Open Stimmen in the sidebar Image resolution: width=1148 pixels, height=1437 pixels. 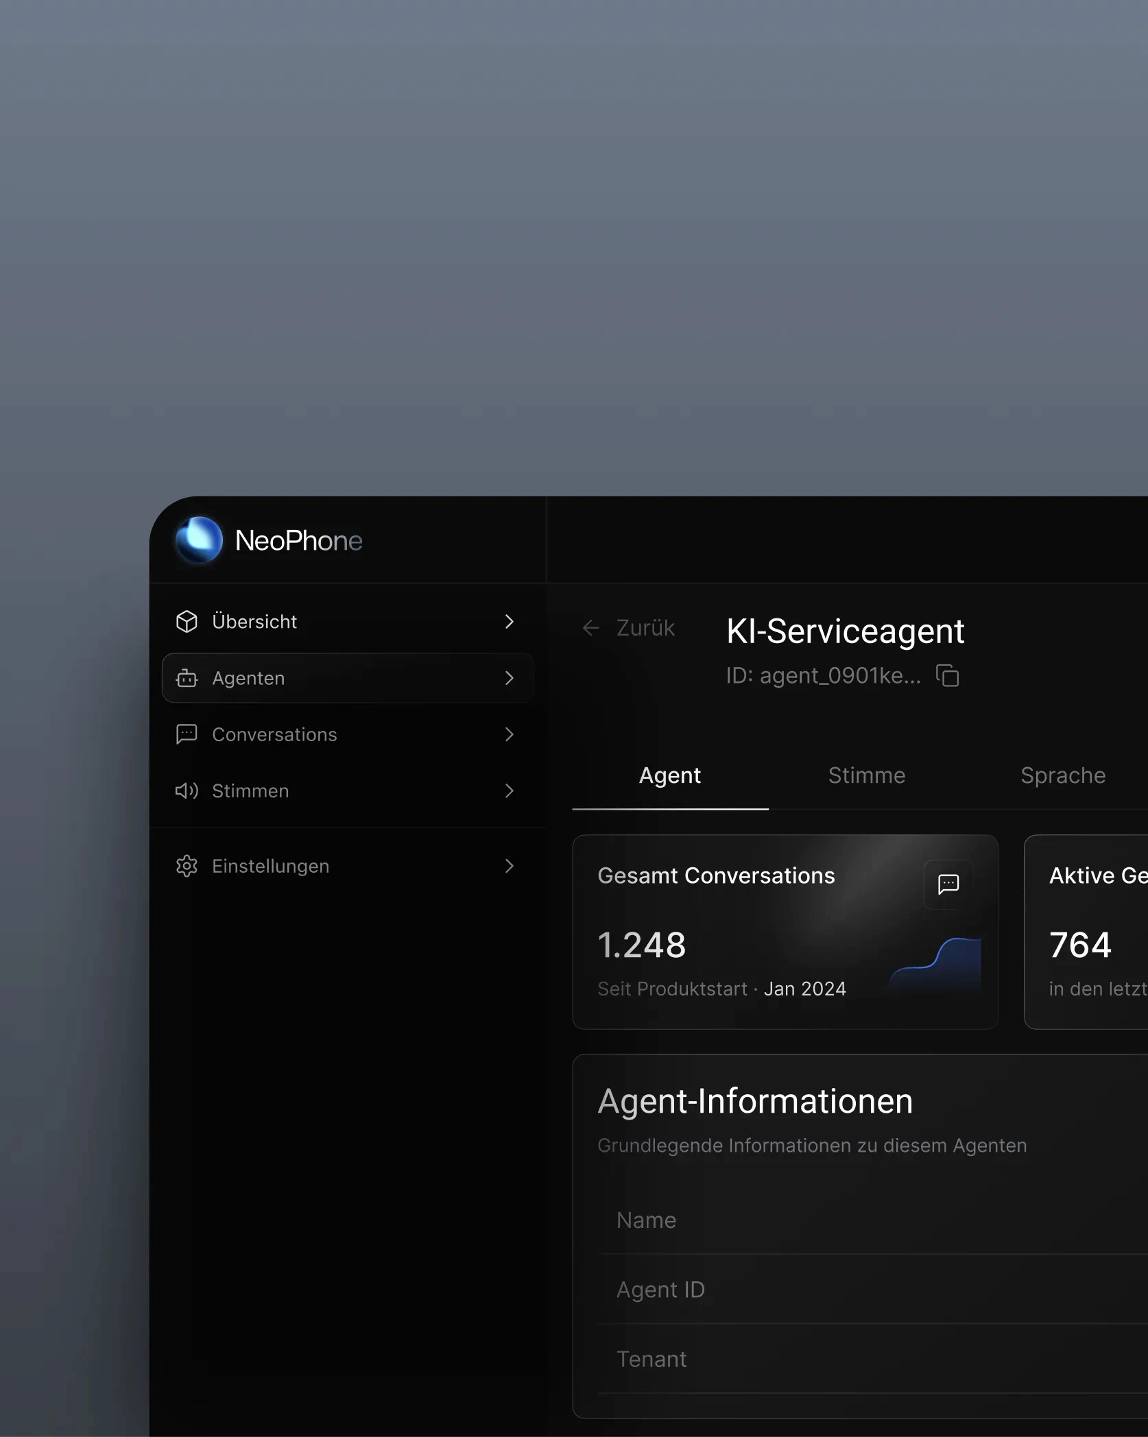tap(348, 790)
